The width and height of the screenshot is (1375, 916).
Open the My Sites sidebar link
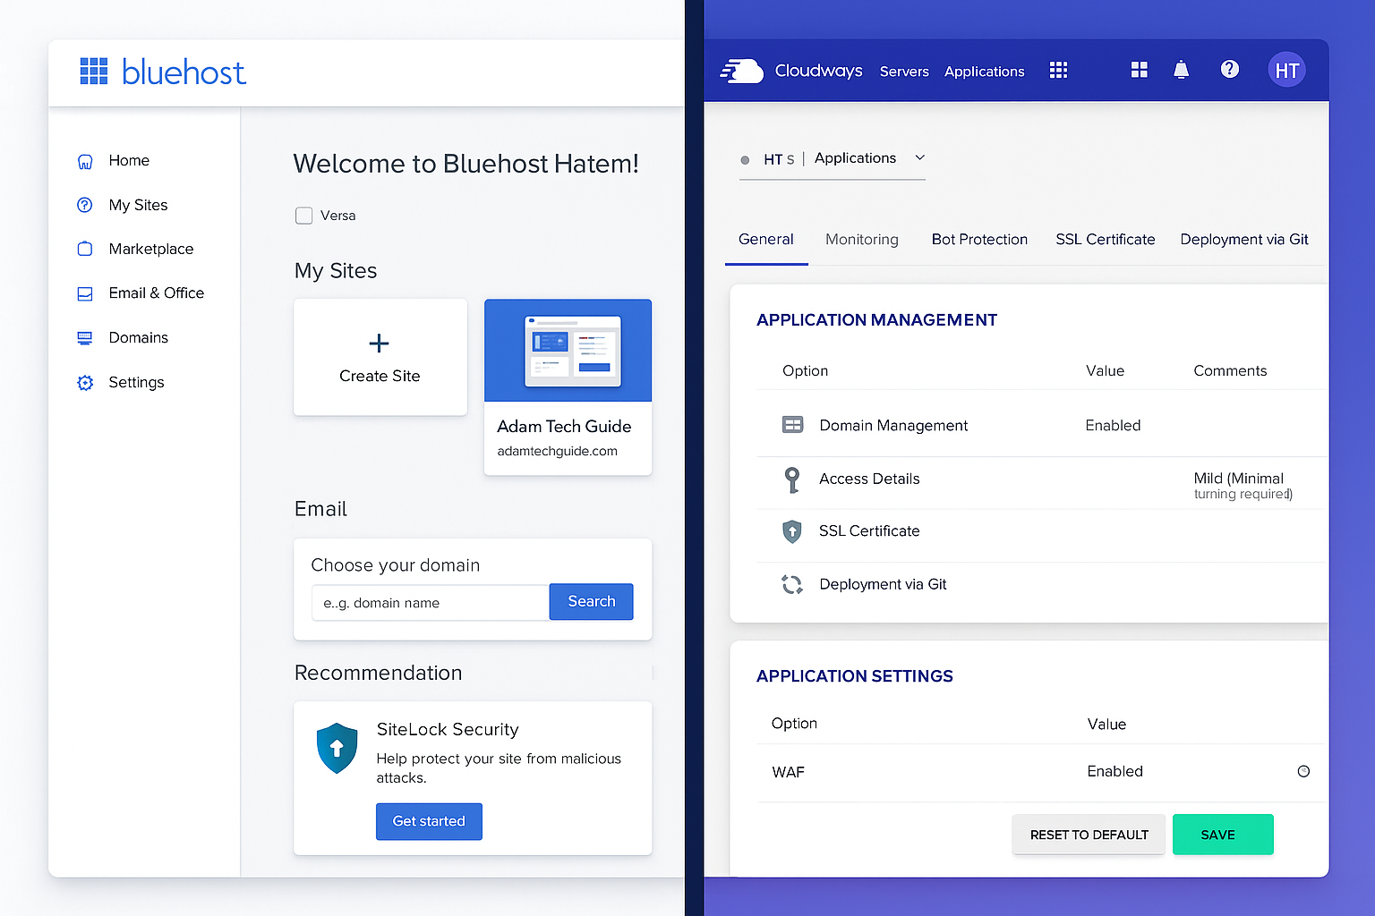click(x=138, y=205)
